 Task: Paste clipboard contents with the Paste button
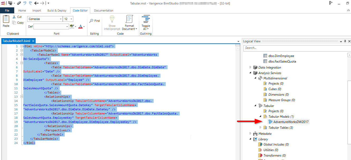6,21
